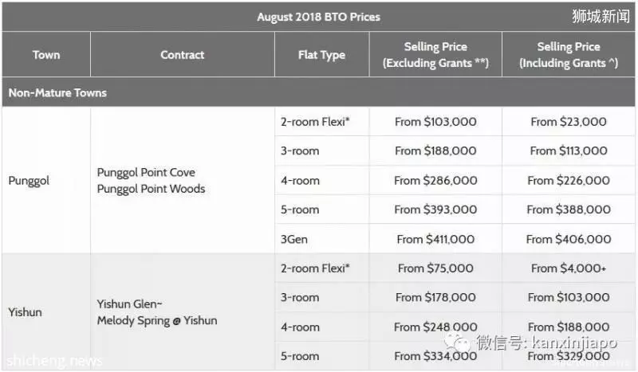Click the From $406,000 price cell
The height and width of the screenshot is (372, 638).
tap(569, 239)
